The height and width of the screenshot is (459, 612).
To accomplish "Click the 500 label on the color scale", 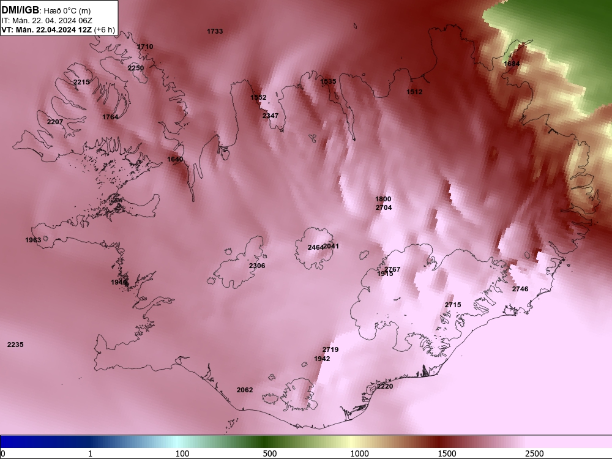I will click(270, 453).
